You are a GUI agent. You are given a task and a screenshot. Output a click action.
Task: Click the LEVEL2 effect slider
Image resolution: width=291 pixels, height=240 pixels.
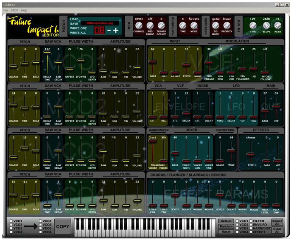pos(220,195)
